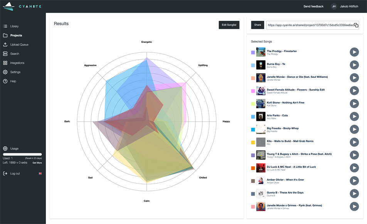Click the pink swatch for Sweet Female Attitude
The image size is (367, 224).
tap(253, 91)
